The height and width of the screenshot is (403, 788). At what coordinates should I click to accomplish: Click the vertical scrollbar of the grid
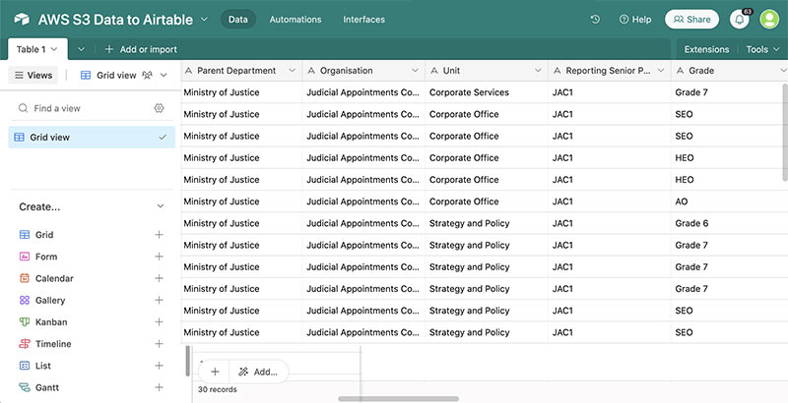click(785, 132)
